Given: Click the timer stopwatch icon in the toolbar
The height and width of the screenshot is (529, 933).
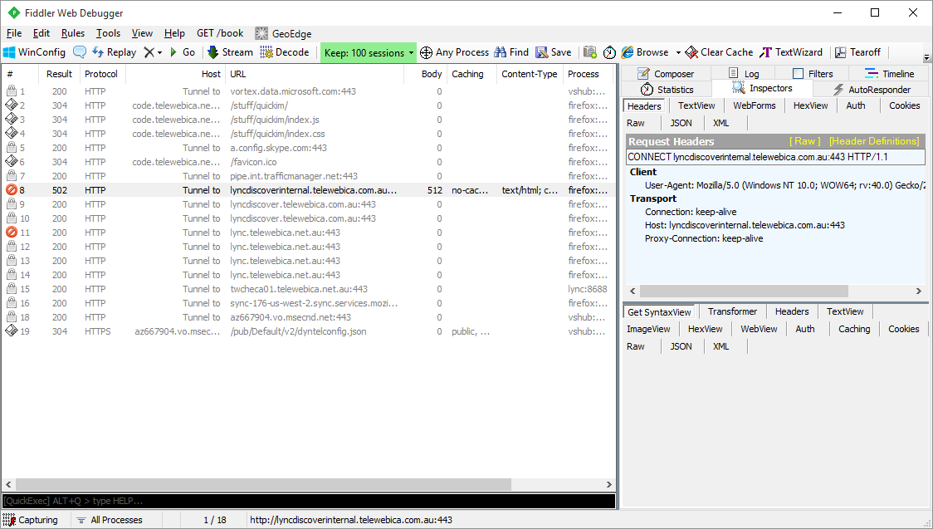Looking at the screenshot, I should pos(609,52).
